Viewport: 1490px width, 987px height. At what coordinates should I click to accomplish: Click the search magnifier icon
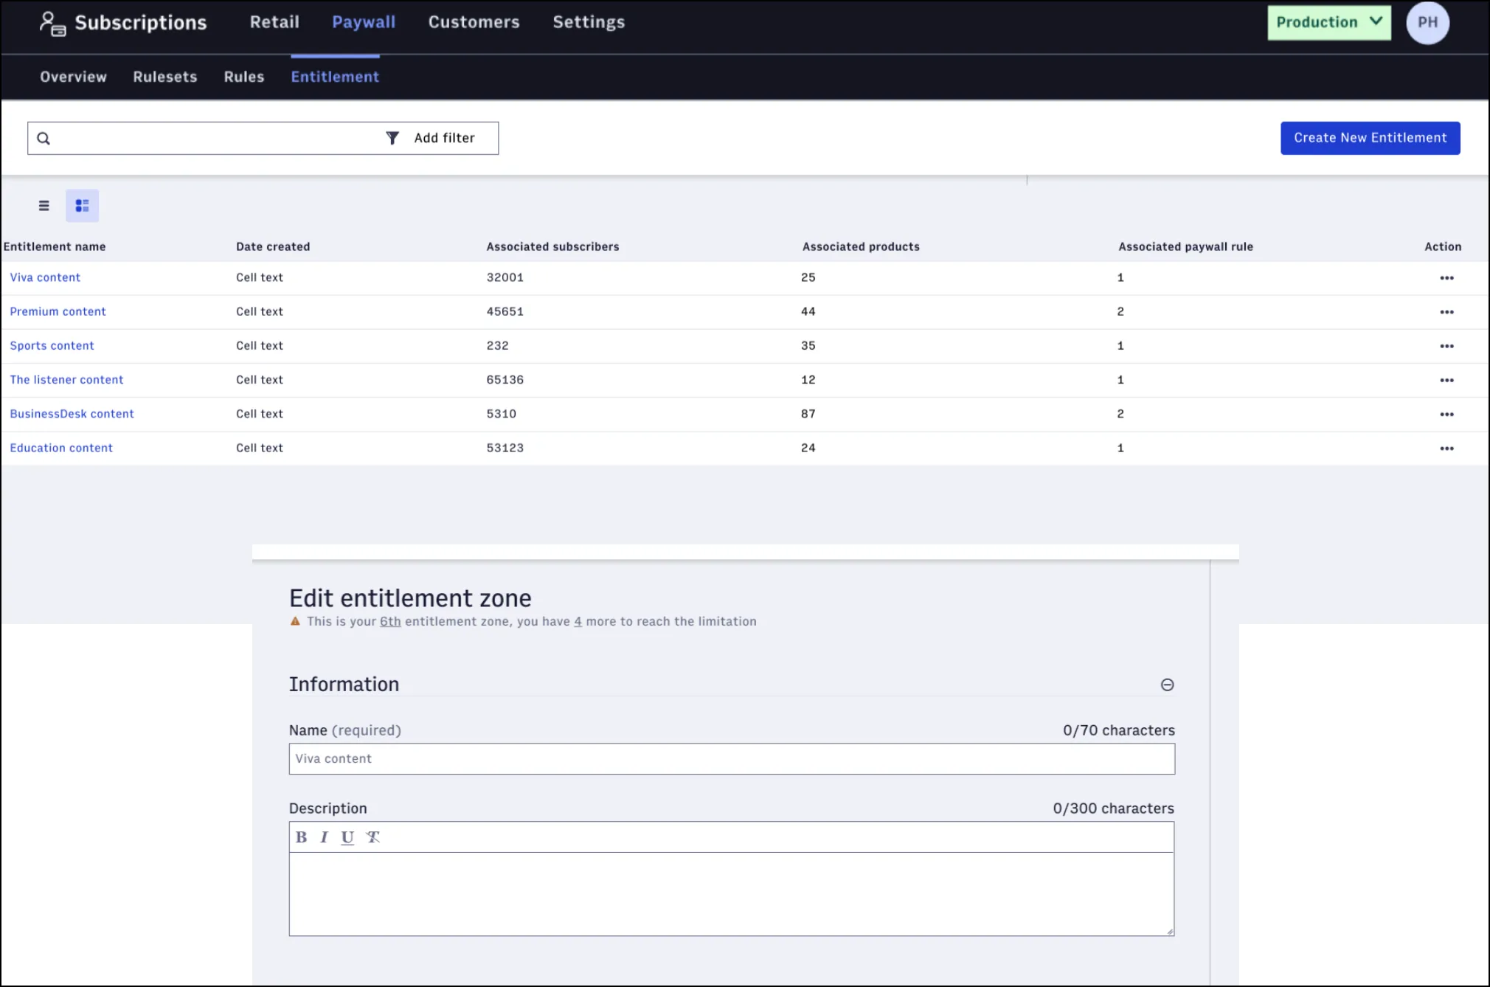(44, 139)
